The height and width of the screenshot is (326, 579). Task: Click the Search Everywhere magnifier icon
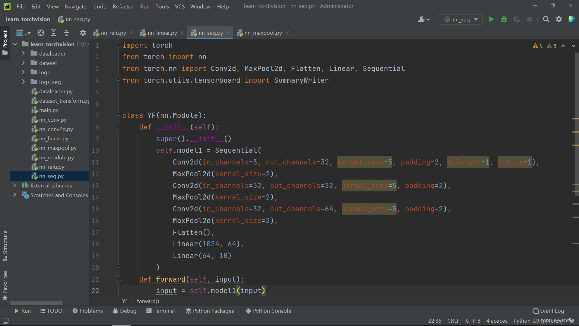tap(546, 19)
